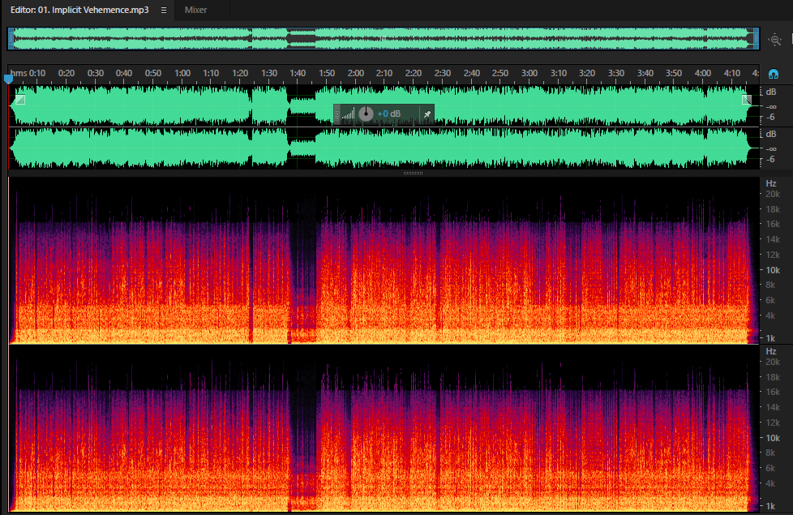Grab the HUD grip handle
This screenshot has width=793, height=515.
[336, 114]
